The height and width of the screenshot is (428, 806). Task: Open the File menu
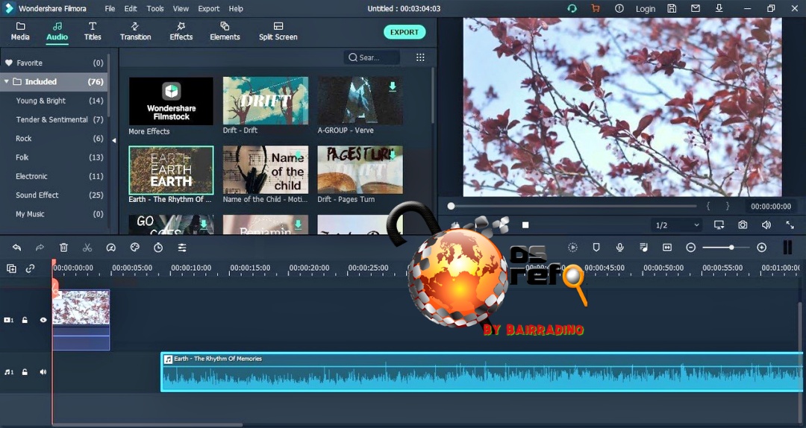(x=110, y=9)
